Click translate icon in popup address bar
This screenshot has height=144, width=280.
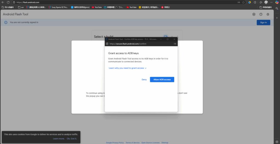point(175,44)
